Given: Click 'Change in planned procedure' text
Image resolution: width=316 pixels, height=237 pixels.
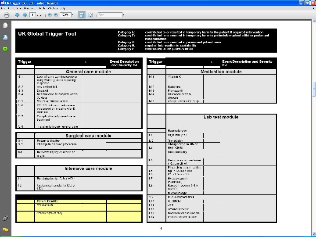Looking at the screenshot, I should pos(57,144).
